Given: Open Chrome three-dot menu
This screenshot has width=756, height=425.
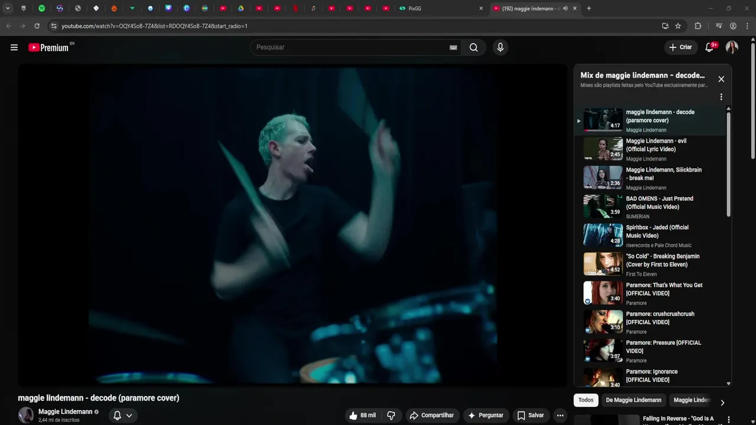Looking at the screenshot, I should [748, 26].
